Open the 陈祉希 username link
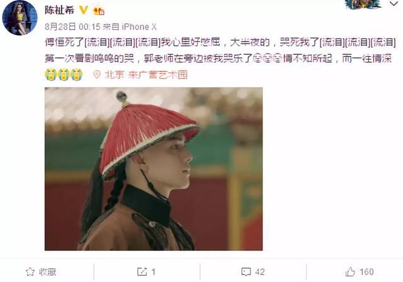This screenshot has width=403, height=282. point(60,10)
